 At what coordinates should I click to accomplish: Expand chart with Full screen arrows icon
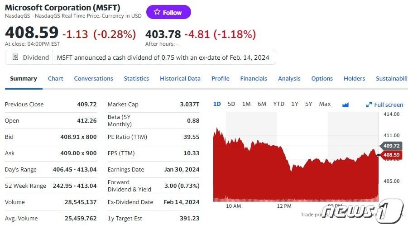[369, 105]
